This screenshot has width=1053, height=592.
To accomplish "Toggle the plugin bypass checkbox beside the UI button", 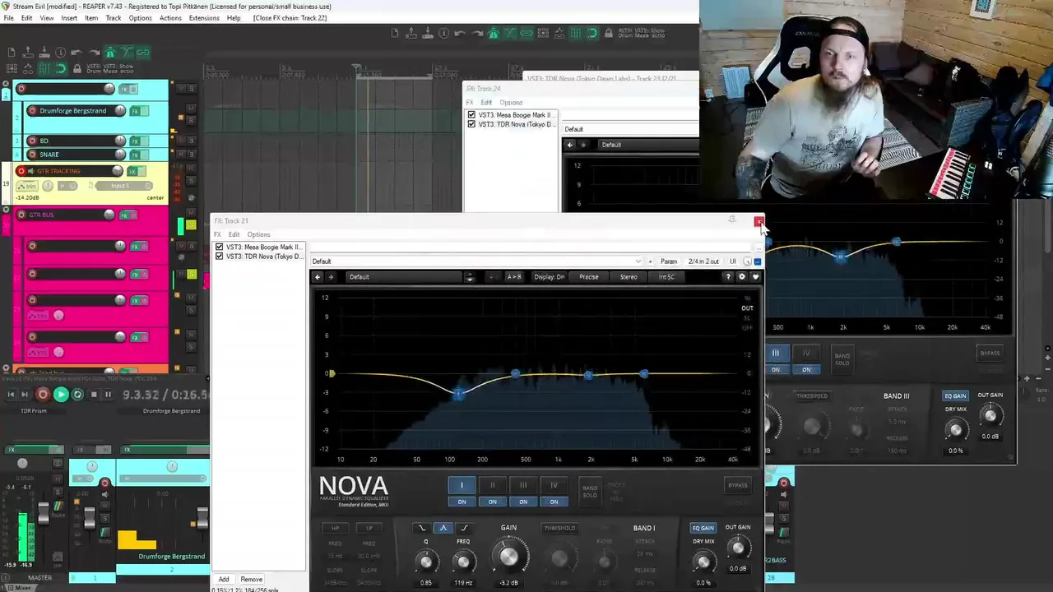I will pos(757,261).
